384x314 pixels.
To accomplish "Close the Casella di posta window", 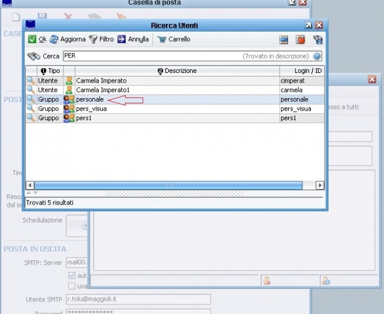I will pos(303,2).
